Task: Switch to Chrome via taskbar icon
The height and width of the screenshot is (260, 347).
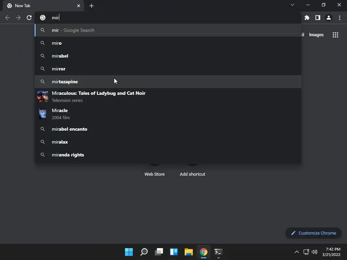Action: (204, 252)
